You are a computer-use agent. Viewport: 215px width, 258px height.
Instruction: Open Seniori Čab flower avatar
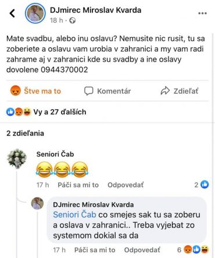pos(17,159)
